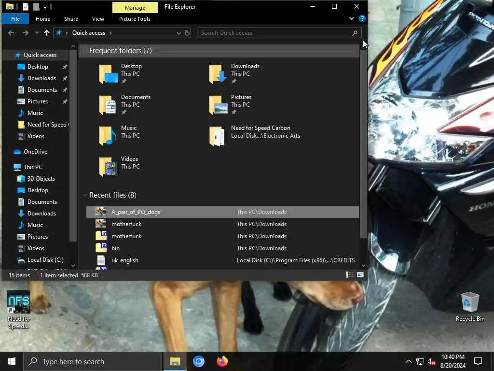The image size is (494, 371).
Task: Go back with the Back arrow
Action: click(x=11, y=33)
